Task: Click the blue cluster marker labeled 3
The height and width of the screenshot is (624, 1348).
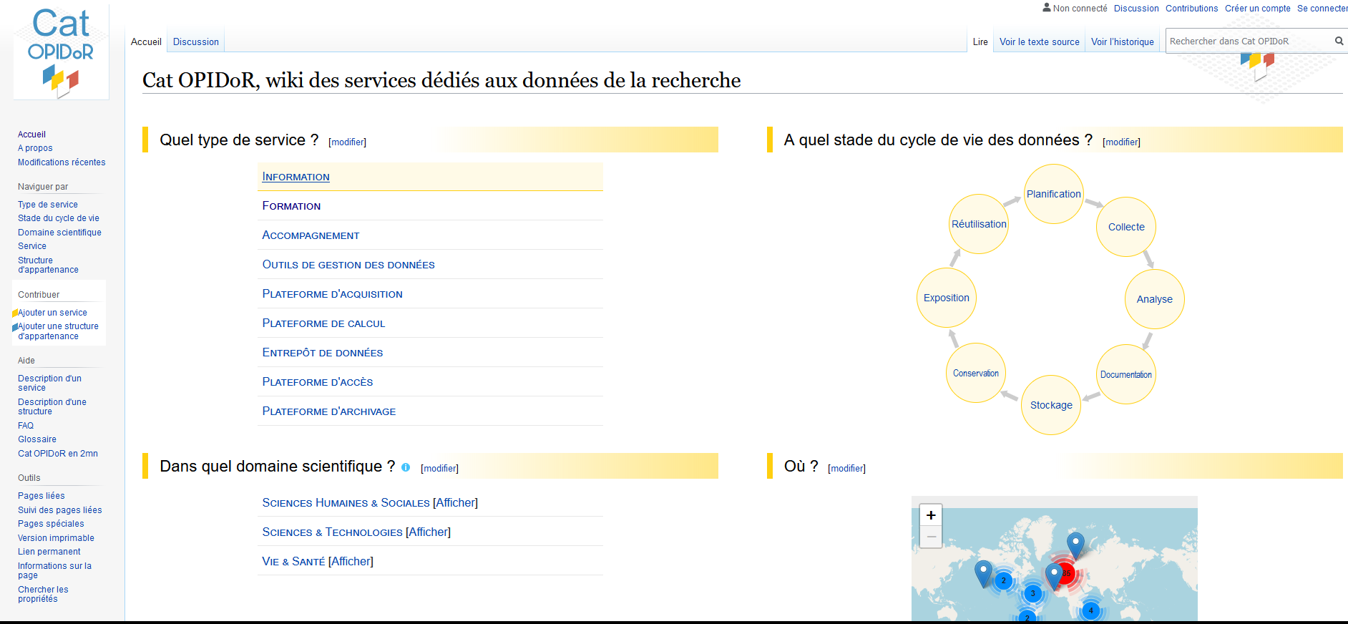Action: click(x=1032, y=593)
